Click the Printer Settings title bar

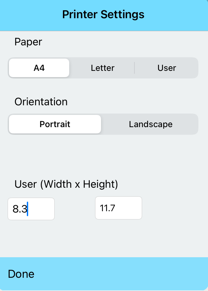[103, 15]
